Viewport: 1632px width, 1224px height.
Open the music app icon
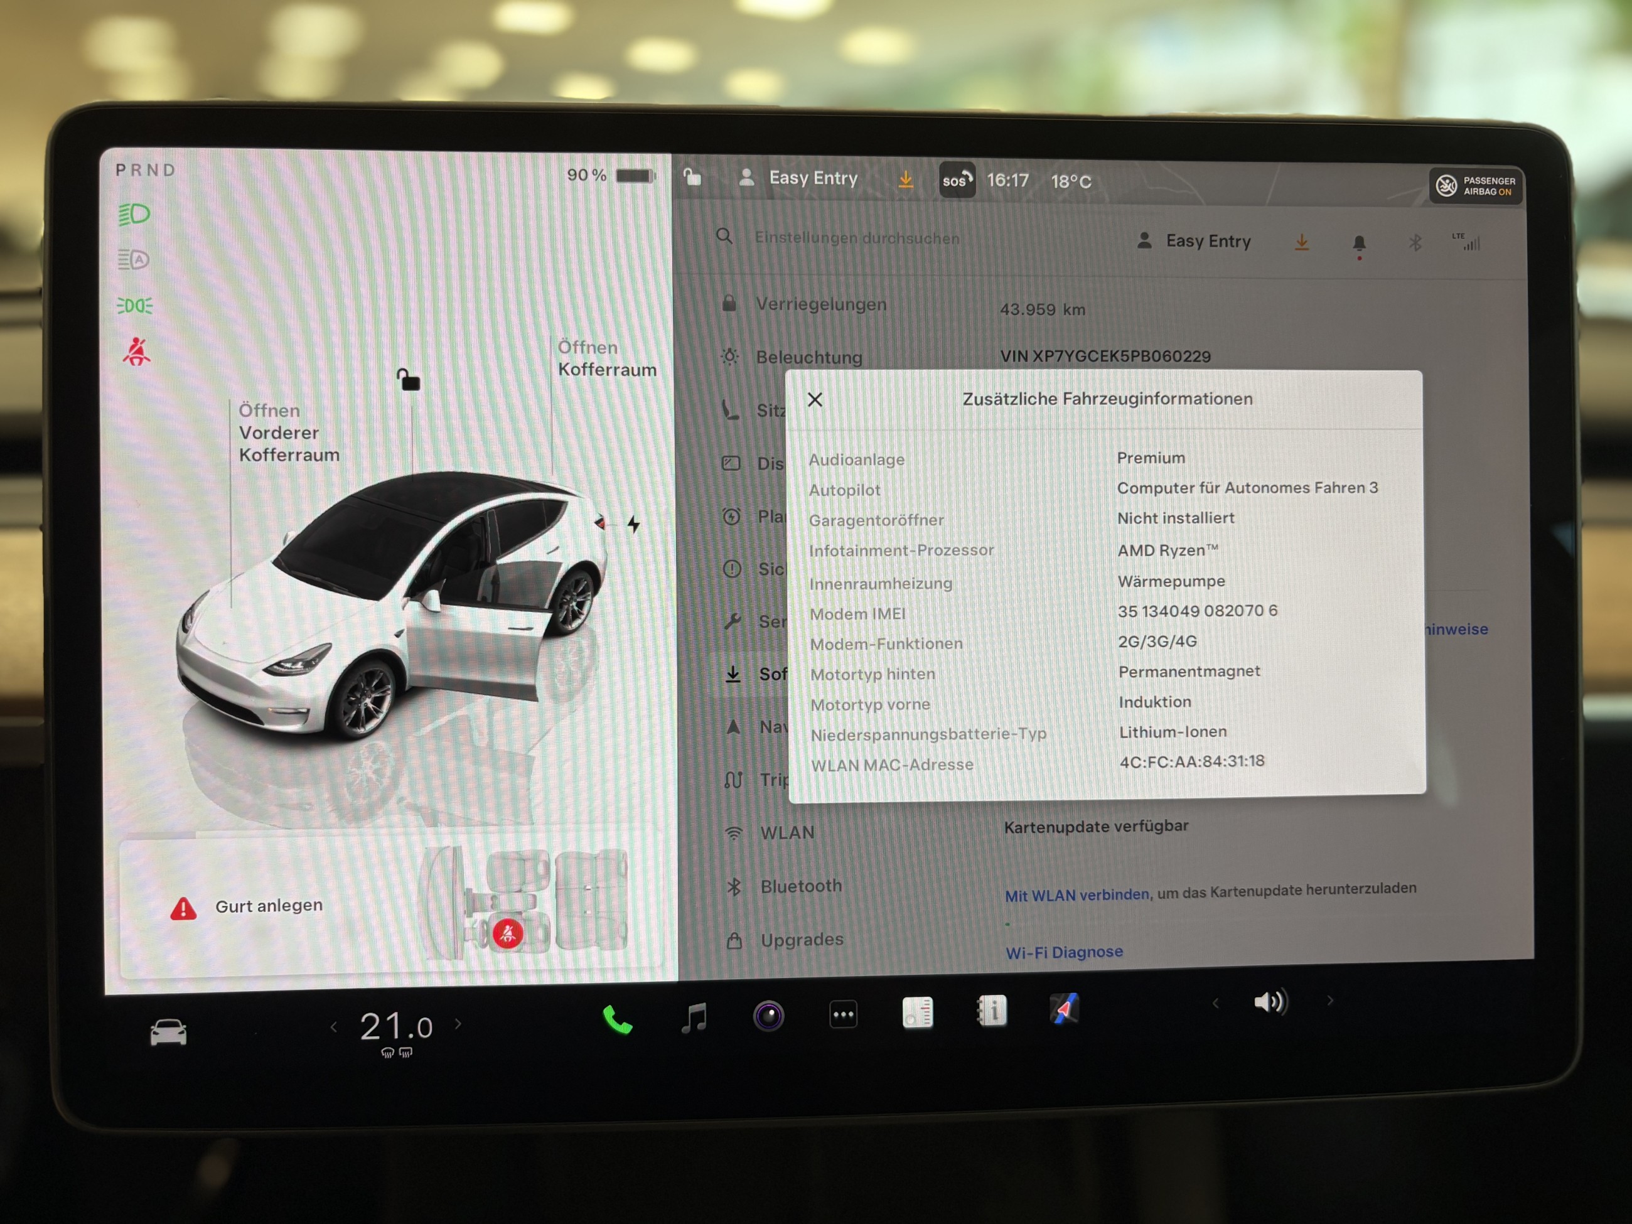(x=694, y=1018)
